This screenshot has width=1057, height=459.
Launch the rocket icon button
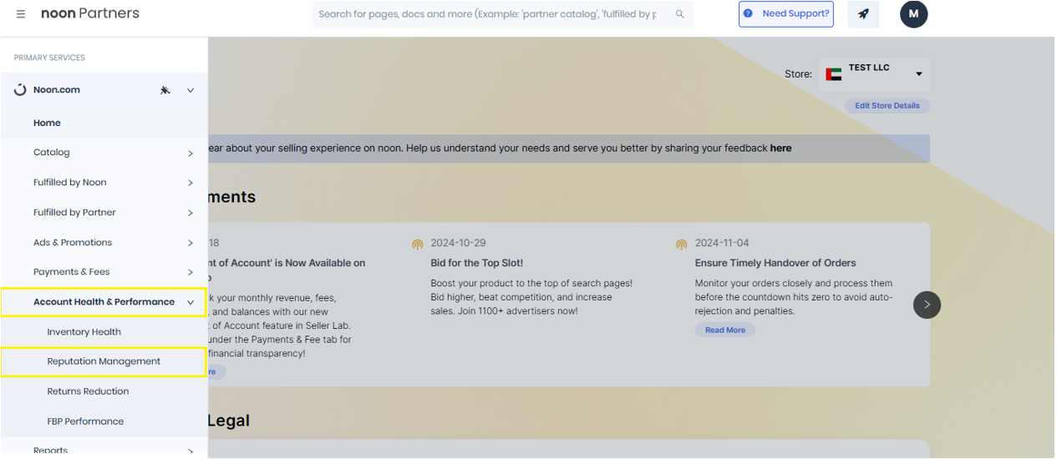(863, 14)
